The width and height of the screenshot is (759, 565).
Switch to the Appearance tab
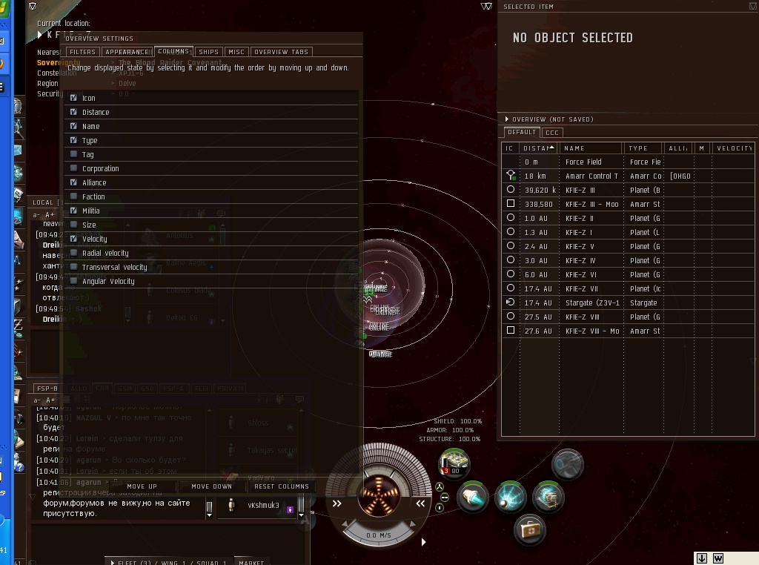click(x=127, y=52)
